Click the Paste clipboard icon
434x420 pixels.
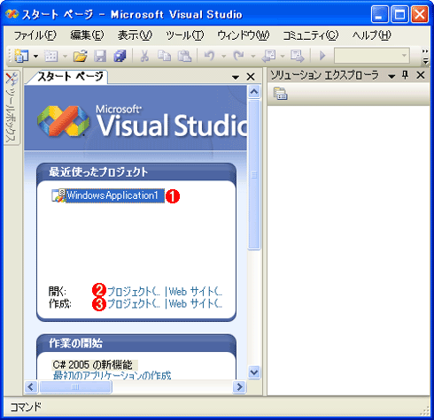coord(184,56)
